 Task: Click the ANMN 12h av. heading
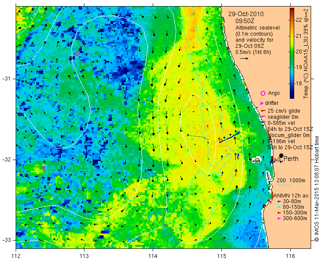coord(292,195)
